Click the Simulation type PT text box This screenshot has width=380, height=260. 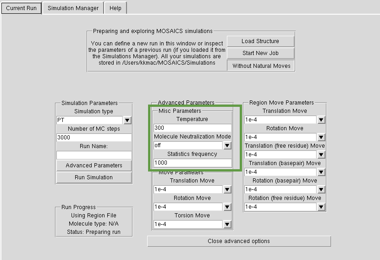(x=90, y=120)
